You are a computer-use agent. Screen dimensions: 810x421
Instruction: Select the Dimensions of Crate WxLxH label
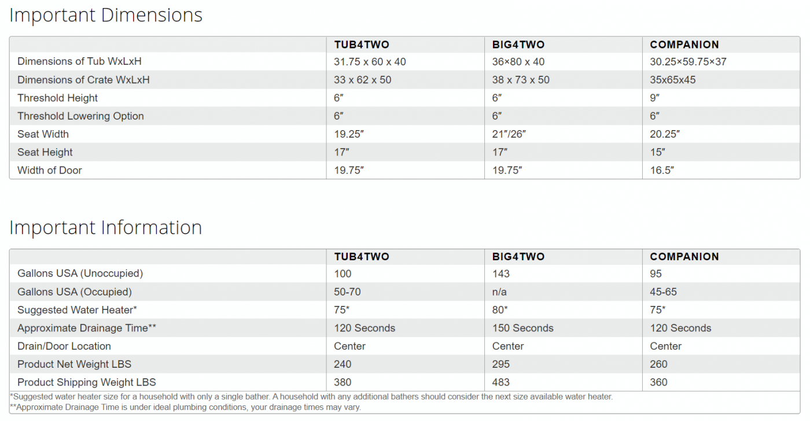[x=83, y=80]
